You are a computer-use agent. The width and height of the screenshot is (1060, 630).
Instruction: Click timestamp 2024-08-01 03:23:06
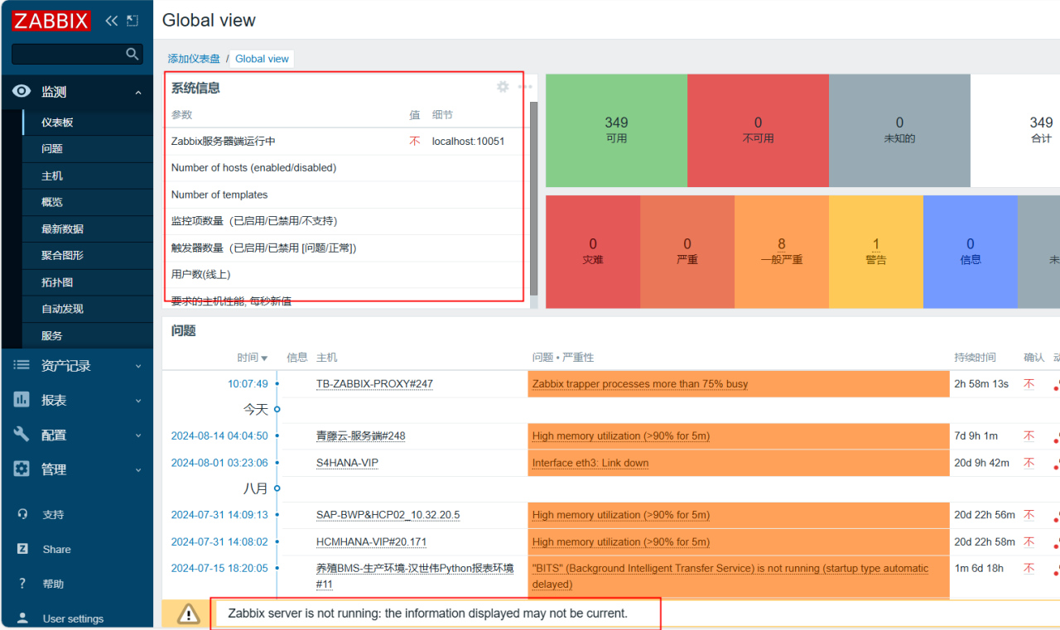(x=219, y=463)
